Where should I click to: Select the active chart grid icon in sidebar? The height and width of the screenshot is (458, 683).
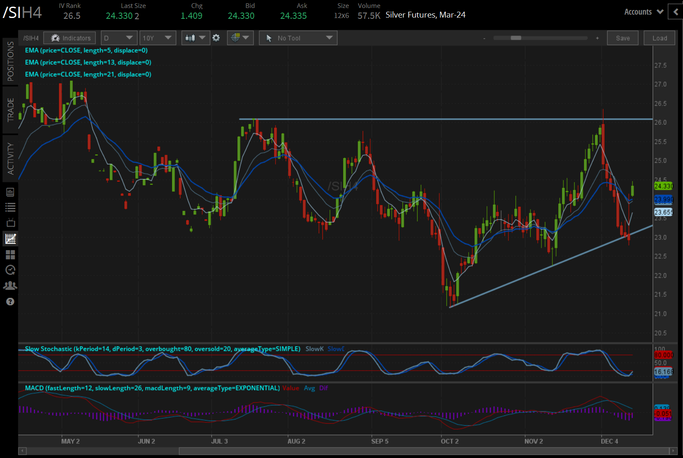10,239
